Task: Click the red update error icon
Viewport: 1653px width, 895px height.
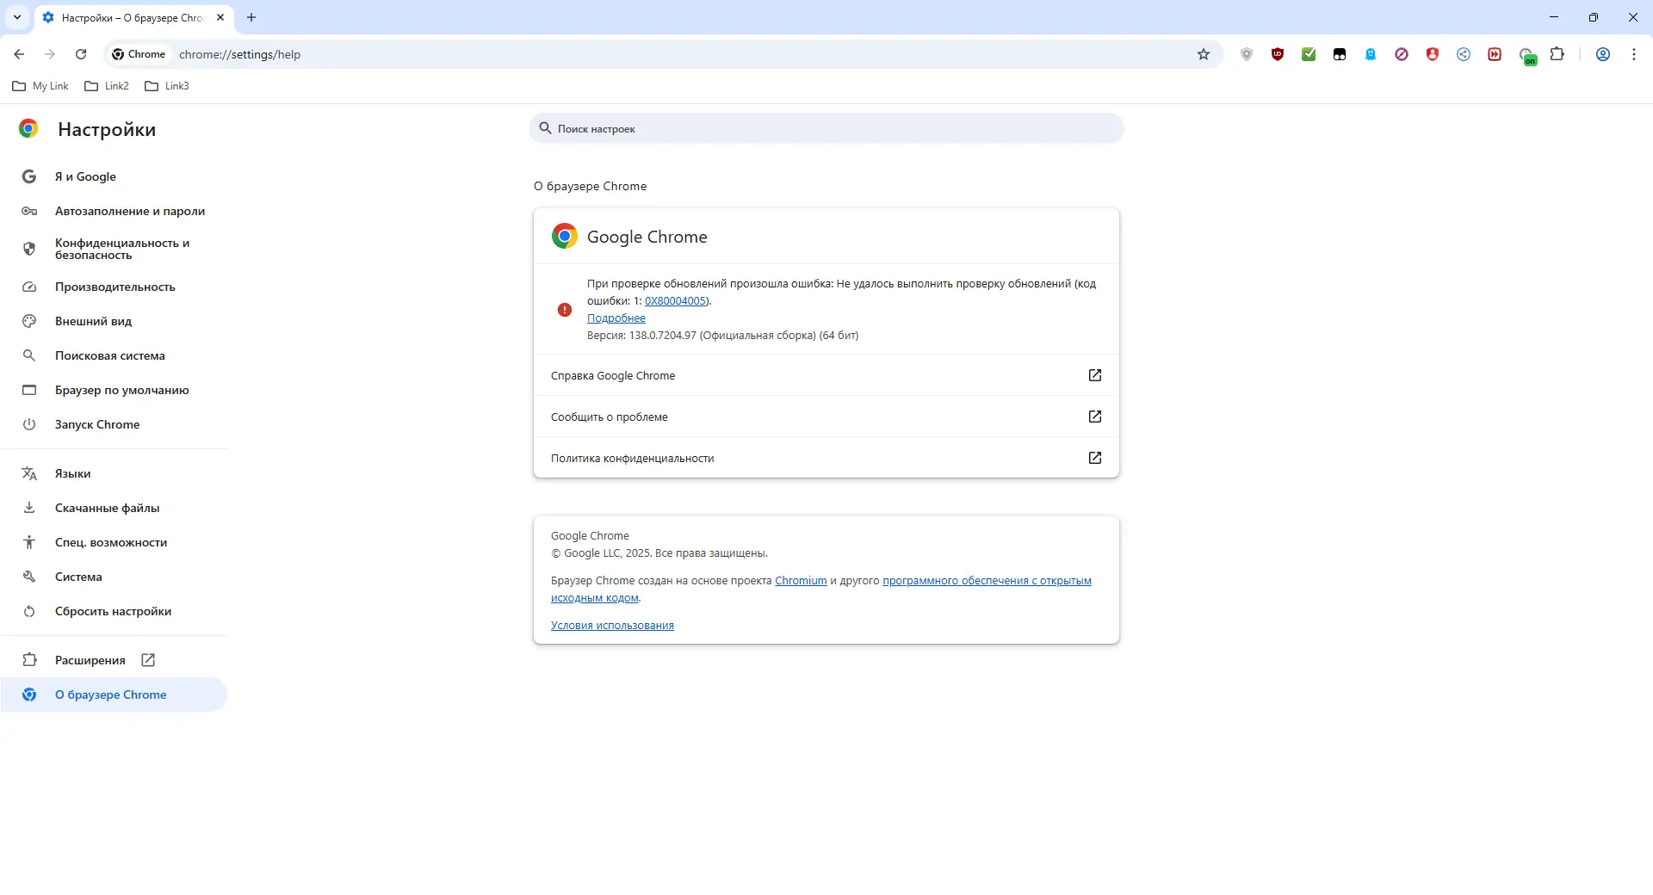Action: point(565,310)
